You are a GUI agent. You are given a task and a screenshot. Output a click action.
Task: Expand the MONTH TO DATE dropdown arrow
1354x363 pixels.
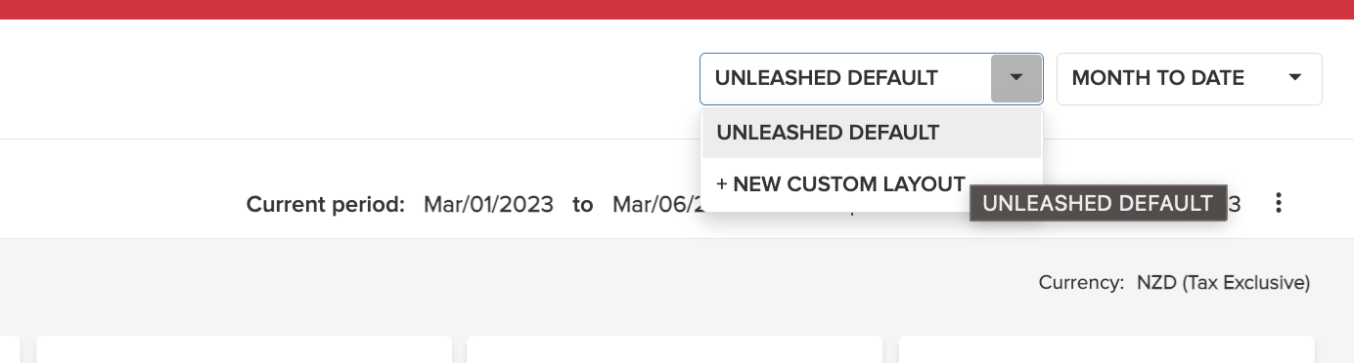(x=1295, y=78)
